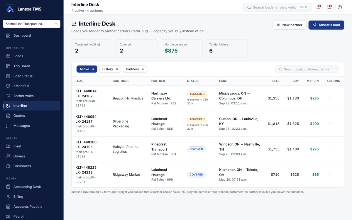Click the Lanexa TMS logo icon
This screenshot has height=220, width=352.
pyautogui.click(x=10, y=9)
